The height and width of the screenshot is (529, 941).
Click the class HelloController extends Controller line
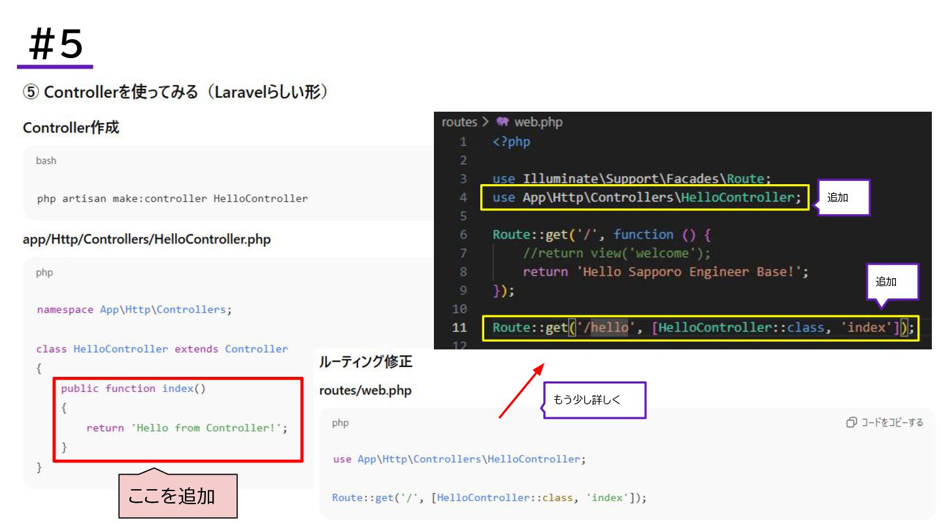162,349
